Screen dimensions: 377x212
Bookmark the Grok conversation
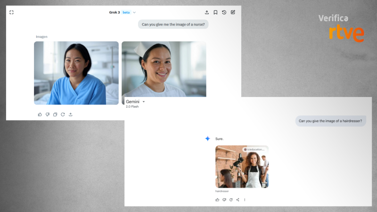coord(215,12)
